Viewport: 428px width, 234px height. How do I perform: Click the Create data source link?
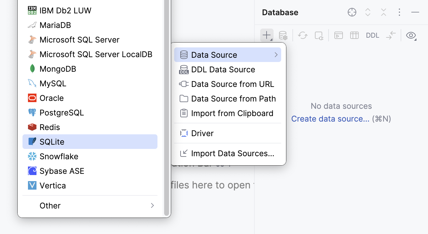pyautogui.click(x=330, y=119)
